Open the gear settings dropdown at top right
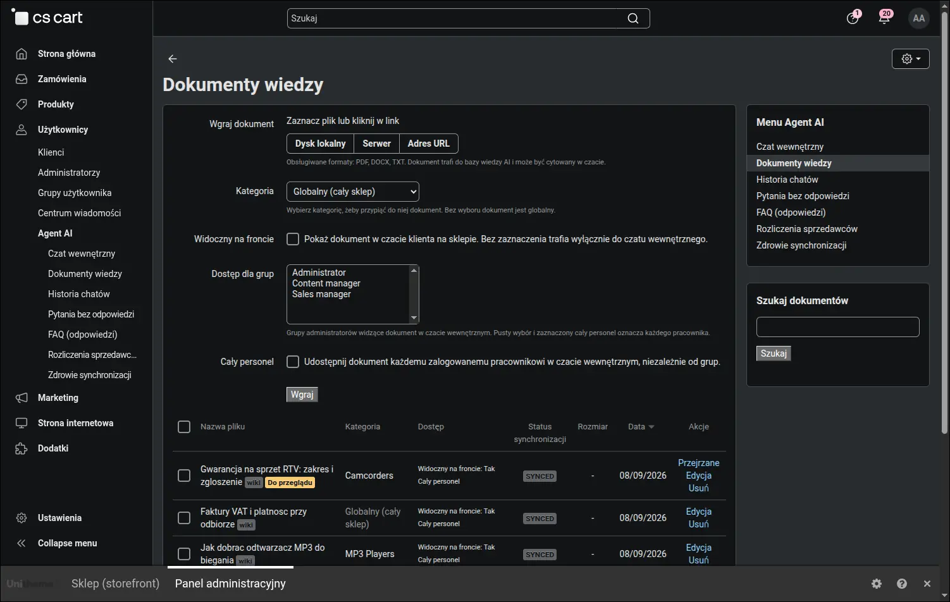 pos(911,59)
